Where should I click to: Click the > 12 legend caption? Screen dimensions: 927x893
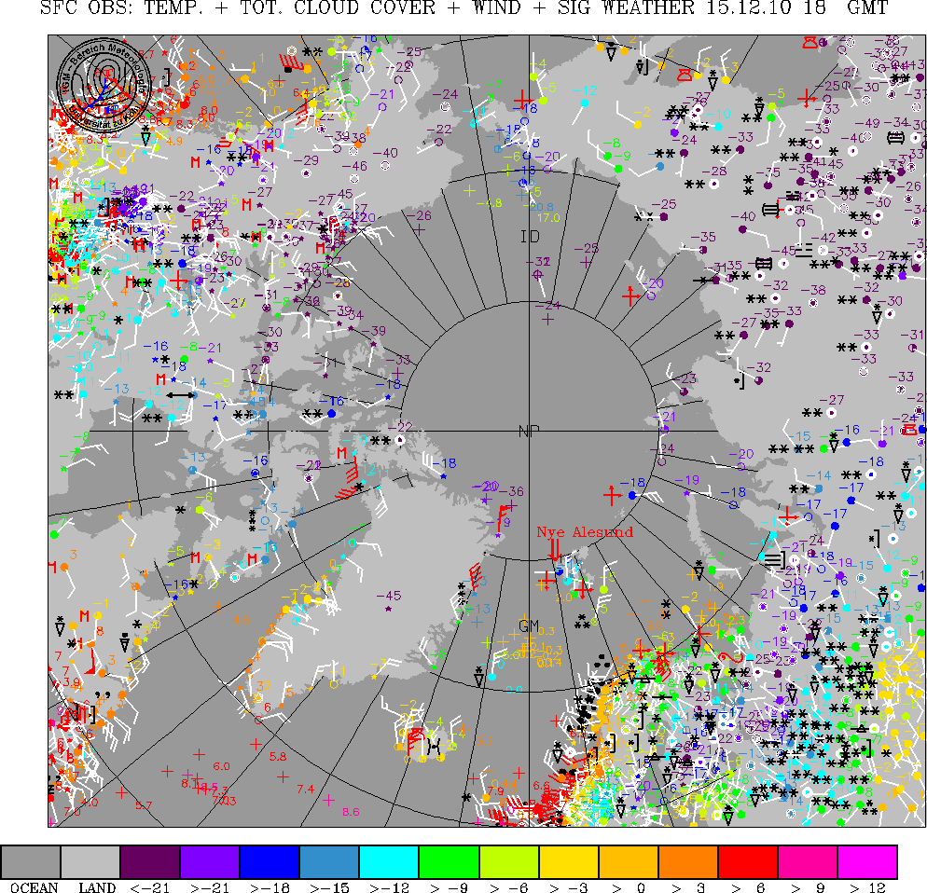(x=868, y=887)
